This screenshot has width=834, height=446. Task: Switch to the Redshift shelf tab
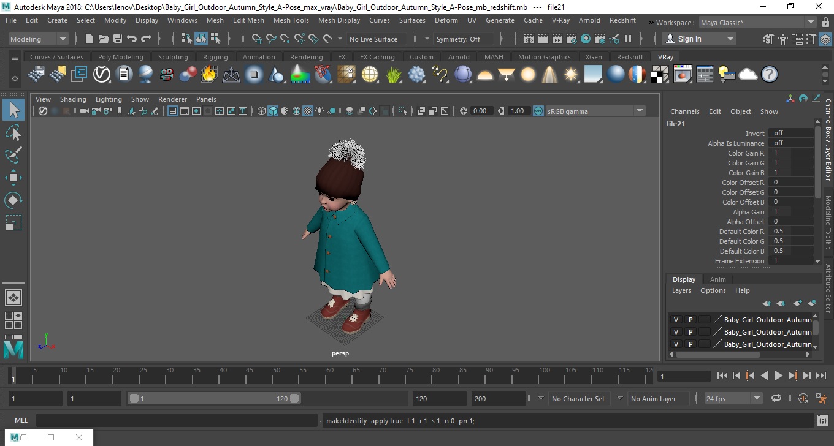pos(630,57)
